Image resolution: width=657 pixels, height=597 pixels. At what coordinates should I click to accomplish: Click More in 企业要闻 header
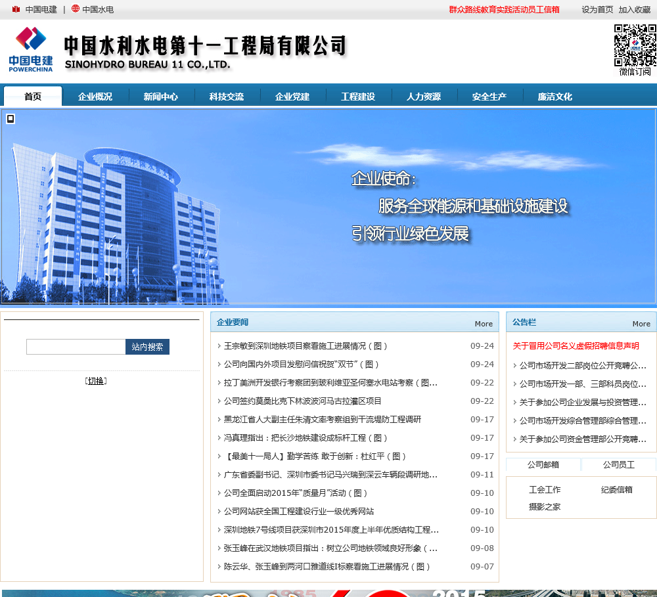484,324
